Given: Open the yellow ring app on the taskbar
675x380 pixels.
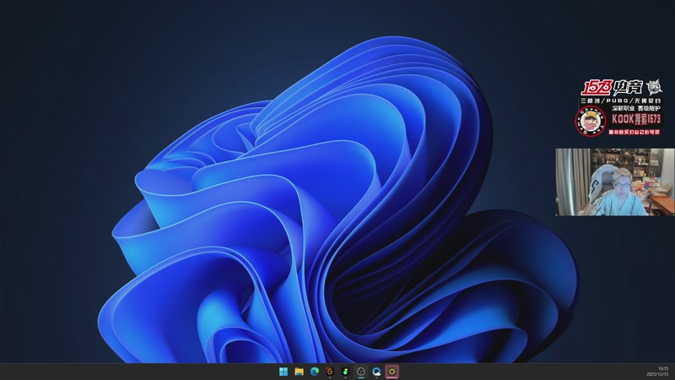Looking at the screenshot, I should click(x=392, y=372).
